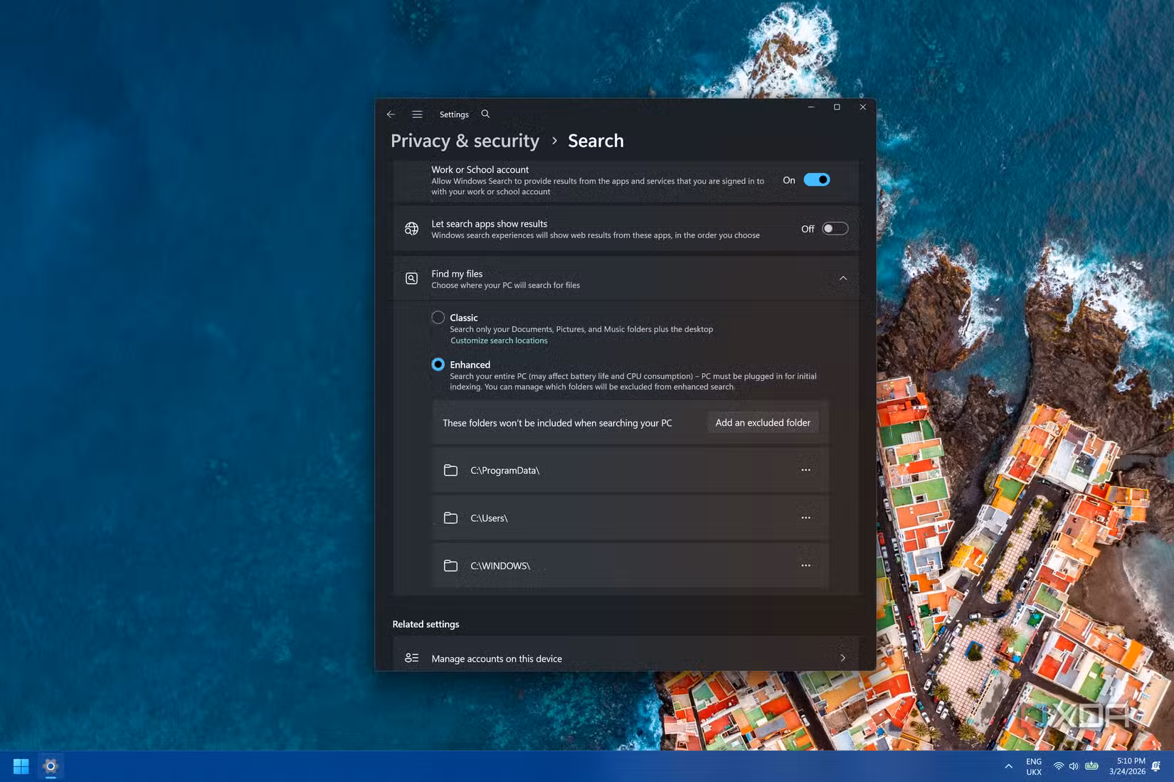Viewport: 1174px width, 782px height.
Task: Maximize the Settings window
Action: point(837,107)
